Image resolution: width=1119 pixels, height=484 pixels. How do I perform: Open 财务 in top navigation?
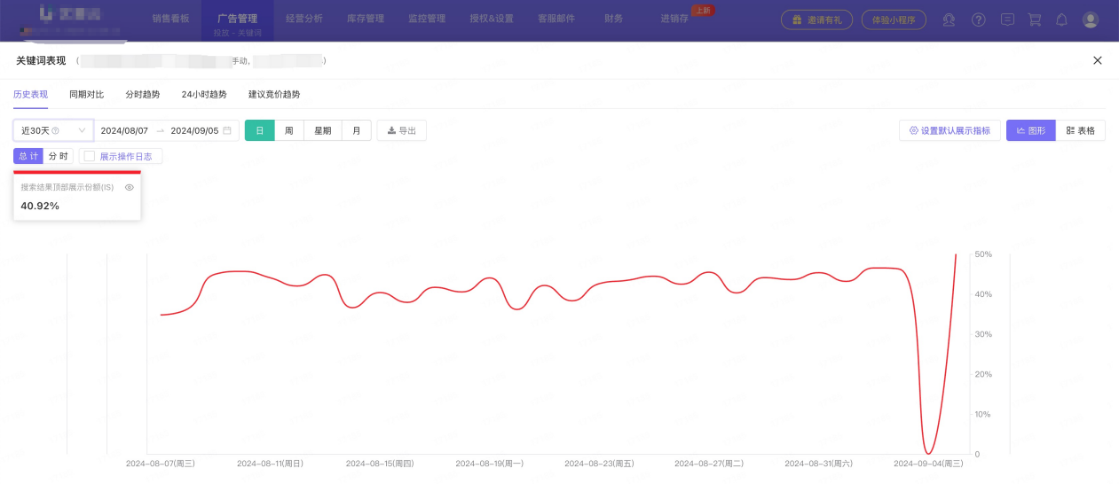[613, 19]
